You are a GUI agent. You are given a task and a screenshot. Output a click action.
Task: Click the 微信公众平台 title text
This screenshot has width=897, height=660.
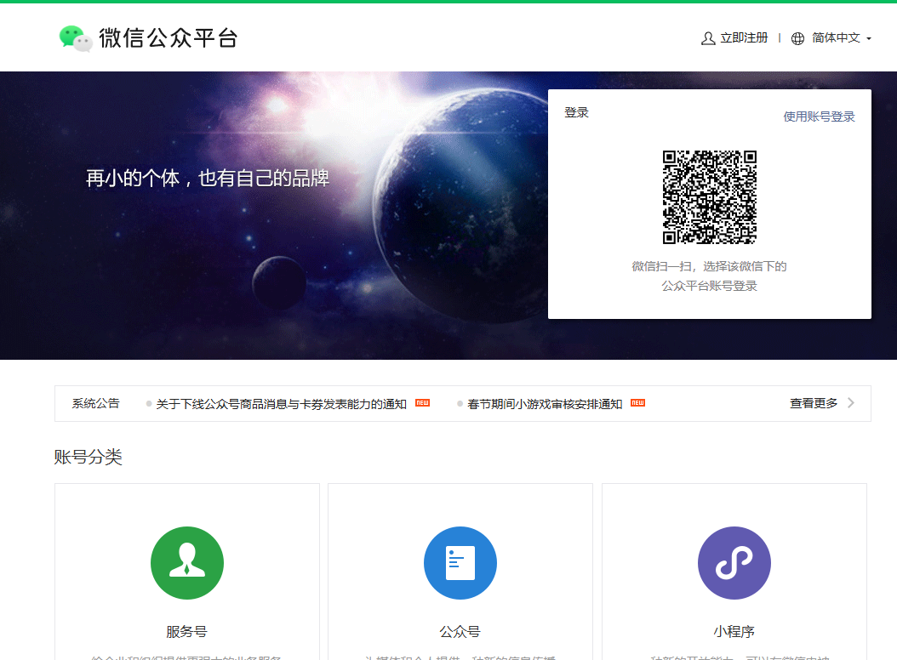(x=169, y=38)
